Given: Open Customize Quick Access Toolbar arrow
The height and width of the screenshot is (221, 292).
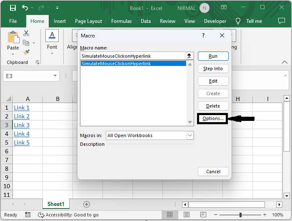Looking at the screenshot, I should [57, 8].
